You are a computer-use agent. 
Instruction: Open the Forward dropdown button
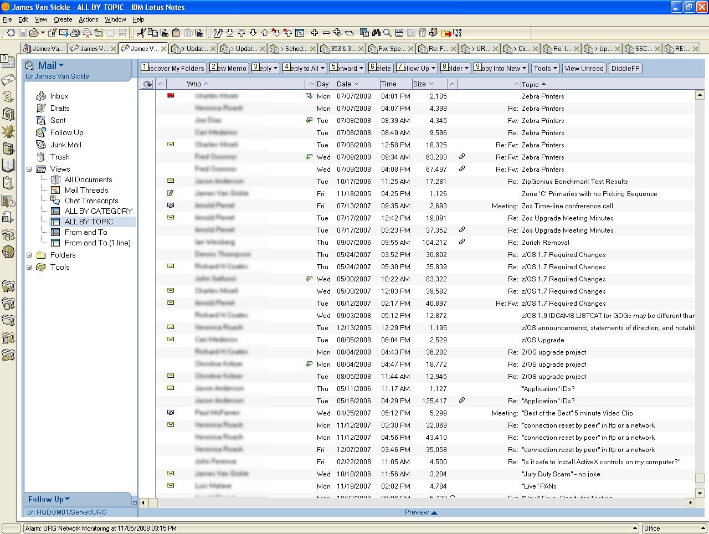coord(347,68)
